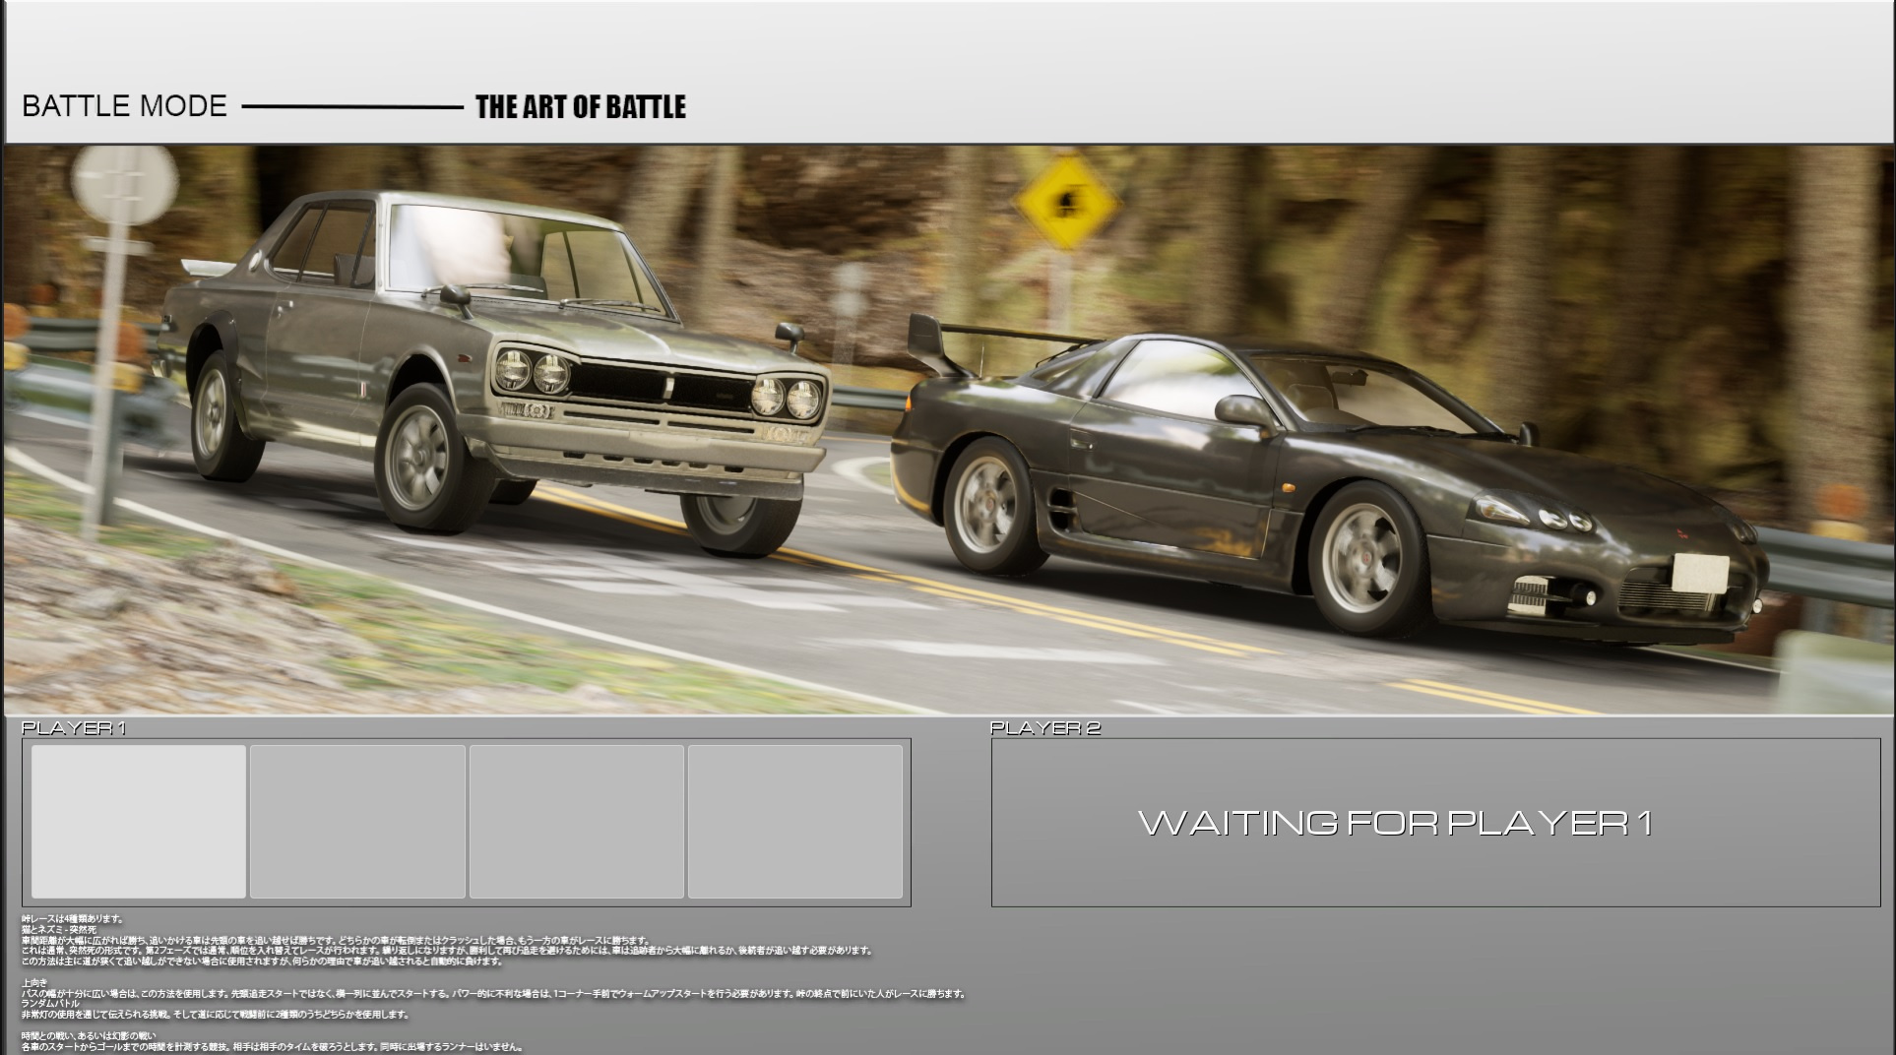Click the battle banner image of two cars
This screenshot has height=1055, width=1896.
click(948, 429)
